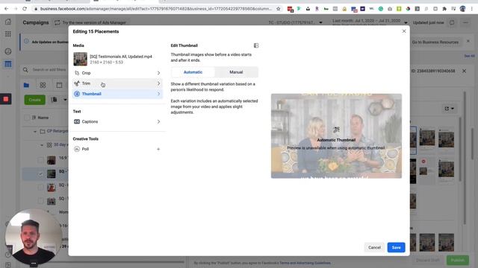Switch to Manual thumbnail tab

(236, 72)
